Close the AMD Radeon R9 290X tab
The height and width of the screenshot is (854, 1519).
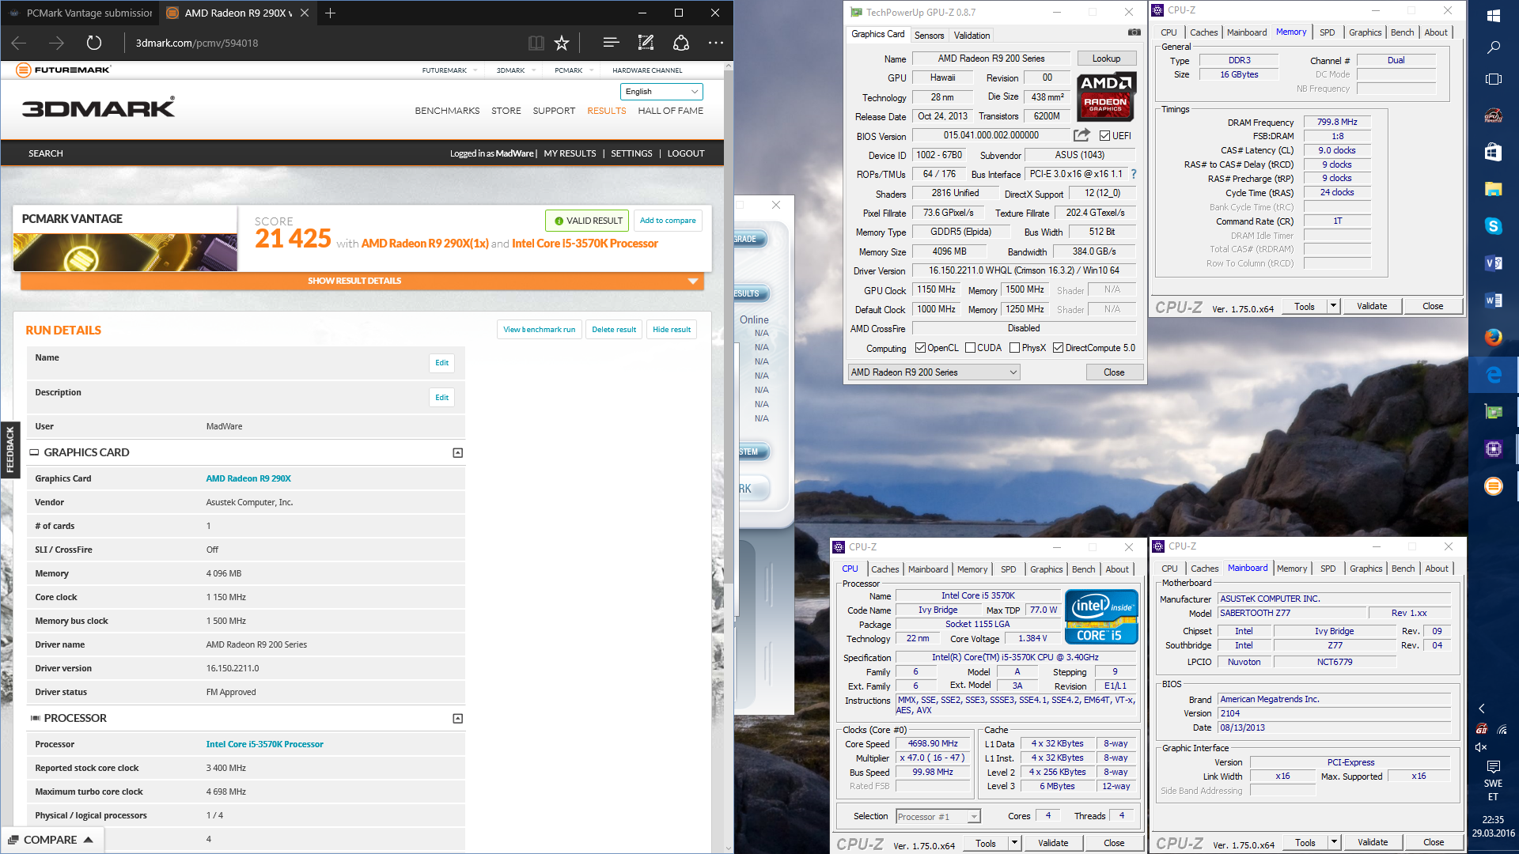coord(304,13)
